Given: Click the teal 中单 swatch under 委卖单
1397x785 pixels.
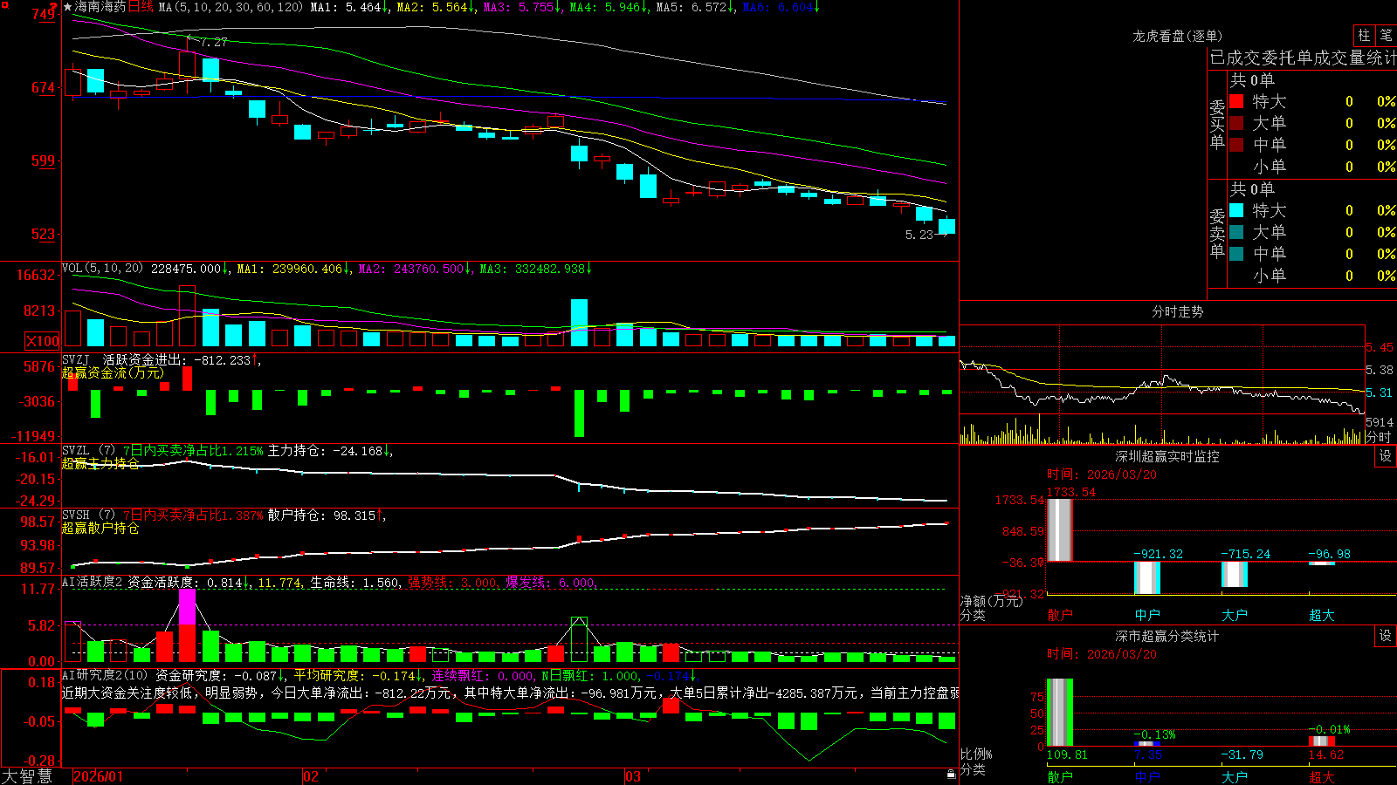Looking at the screenshot, I should coord(1236,253).
